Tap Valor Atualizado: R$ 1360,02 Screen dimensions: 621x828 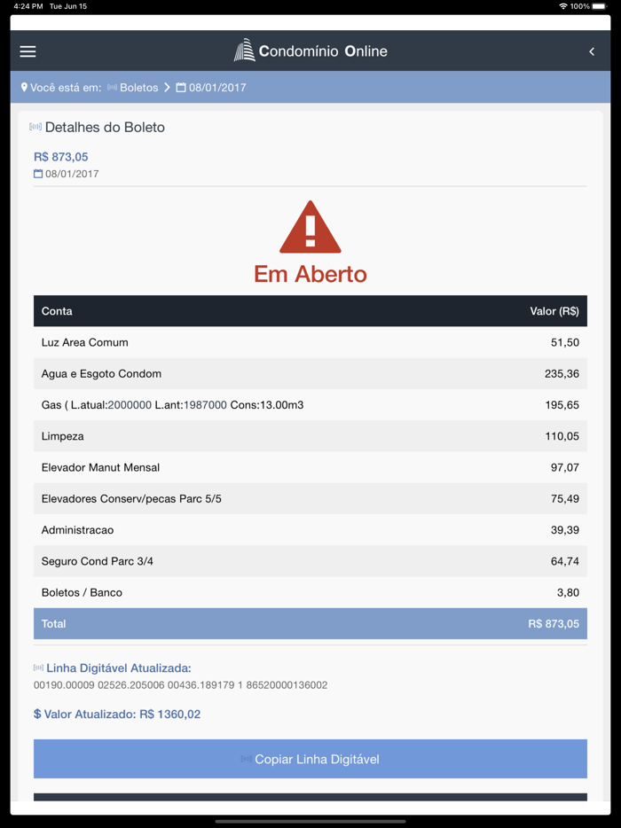117,715
